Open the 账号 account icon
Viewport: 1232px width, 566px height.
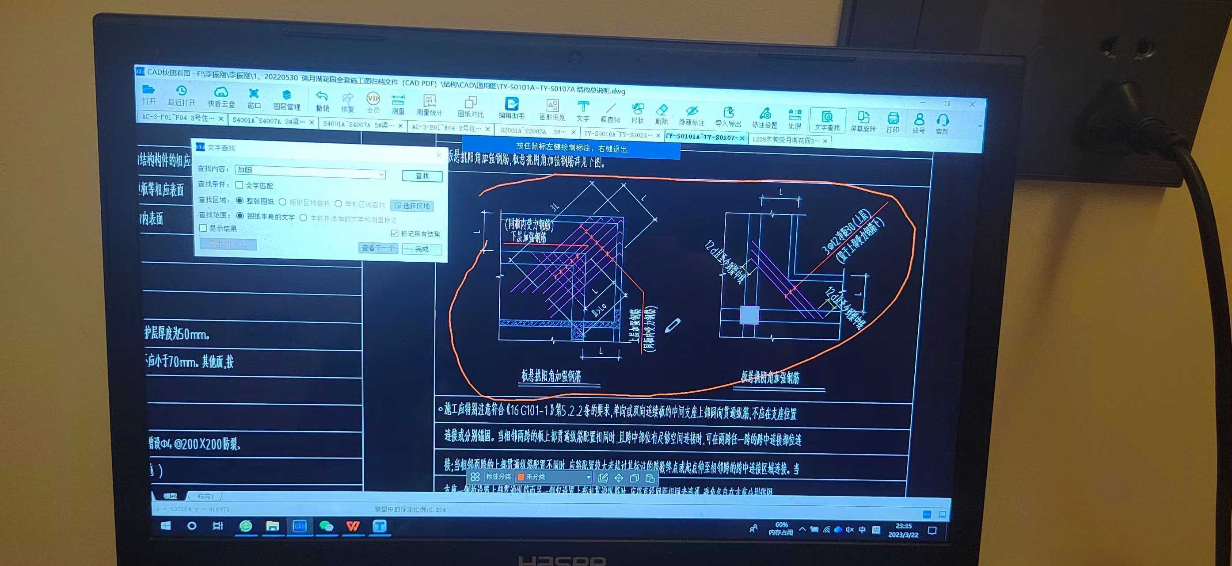(x=918, y=124)
